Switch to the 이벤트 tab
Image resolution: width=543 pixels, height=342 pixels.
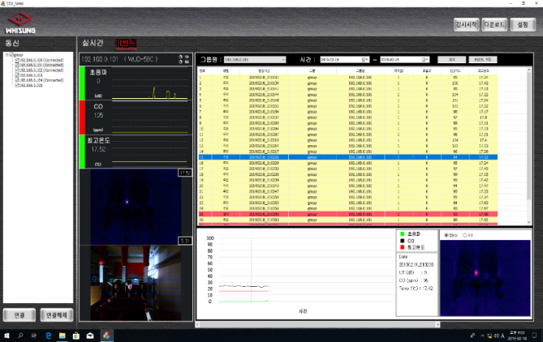click(x=127, y=43)
